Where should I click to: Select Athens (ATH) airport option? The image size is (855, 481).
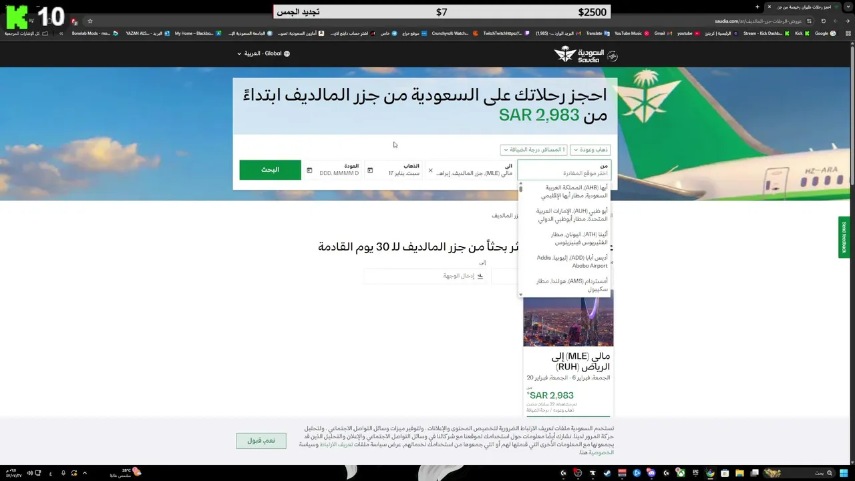(566, 238)
